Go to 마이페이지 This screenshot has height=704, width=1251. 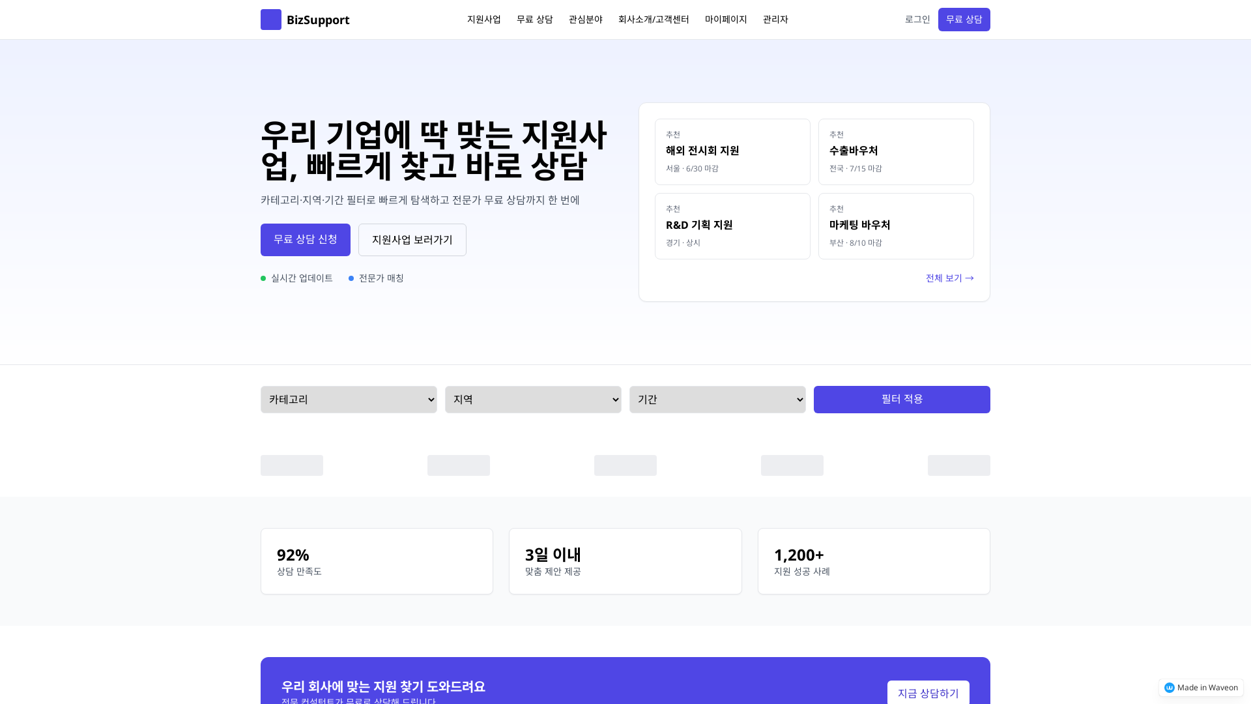tap(726, 19)
